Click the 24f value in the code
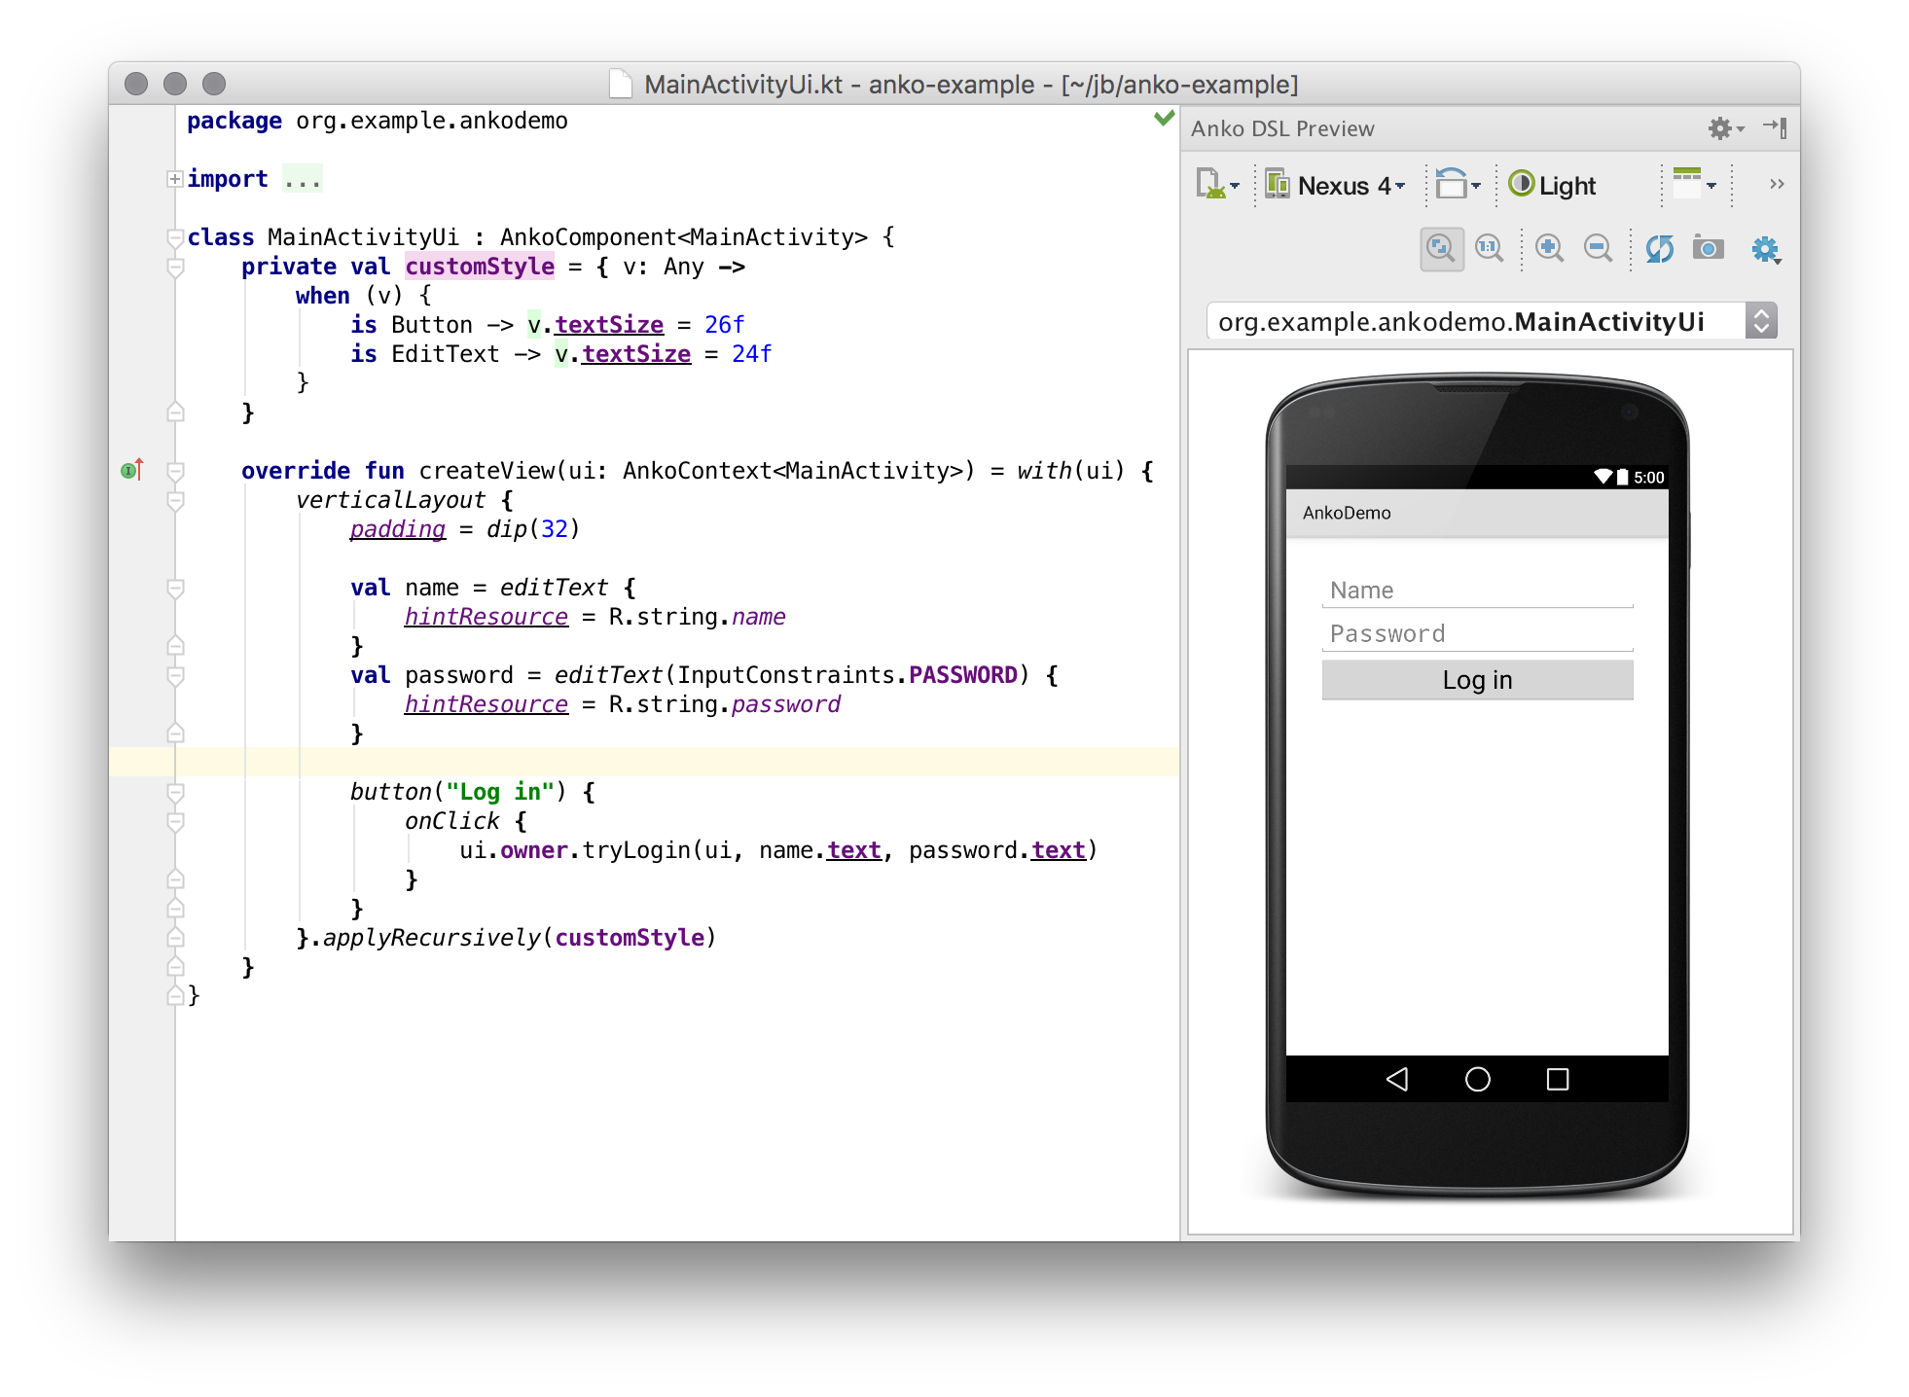Viewport: 1909px width, 1397px height. (x=751, y=354)
